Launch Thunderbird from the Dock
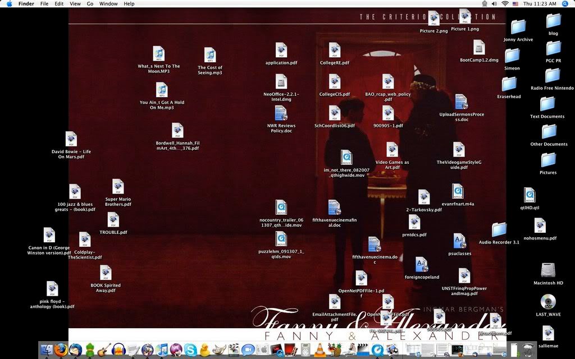Screen dimensions: 575x359 pyautogui.click(x=76, y=350)
